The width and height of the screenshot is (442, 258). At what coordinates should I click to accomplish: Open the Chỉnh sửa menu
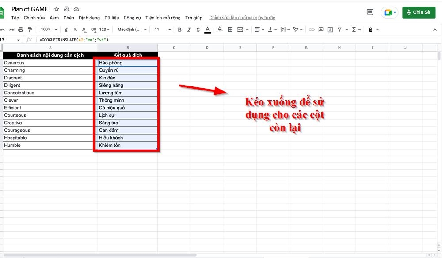[34, 18]
